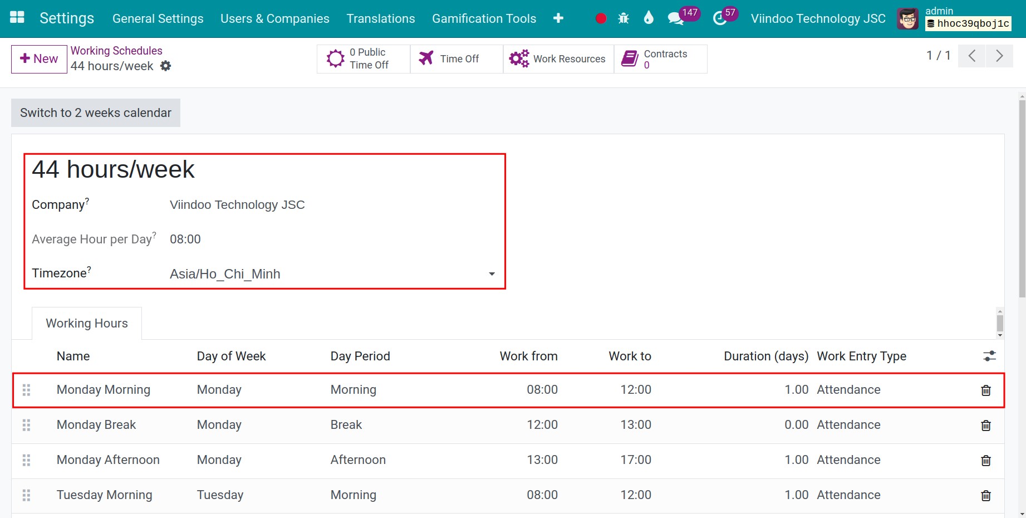Open the Translations menu

[x=381, y=18]
